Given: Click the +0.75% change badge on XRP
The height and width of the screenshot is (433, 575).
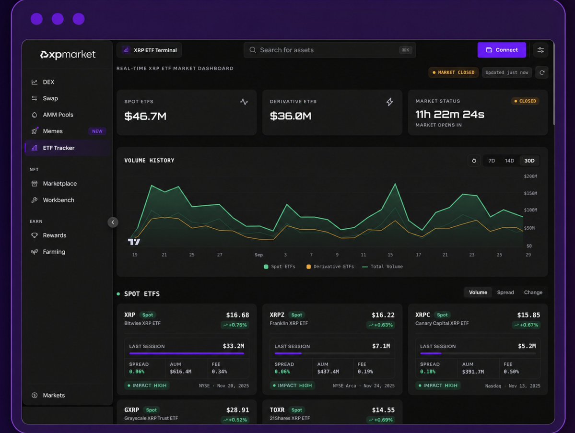Looking at the screenshot, I should pos(235,325).
